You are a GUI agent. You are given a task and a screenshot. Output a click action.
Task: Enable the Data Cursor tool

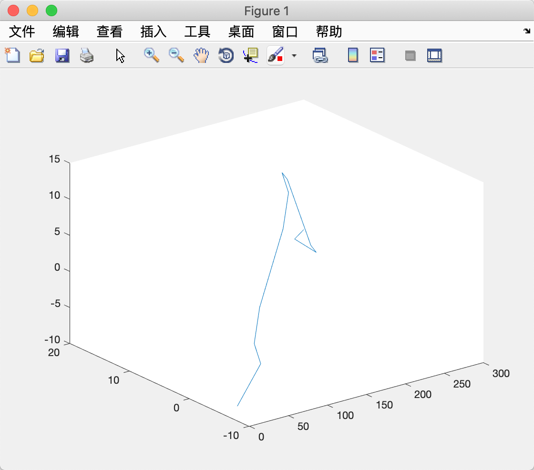pos(250,55)
